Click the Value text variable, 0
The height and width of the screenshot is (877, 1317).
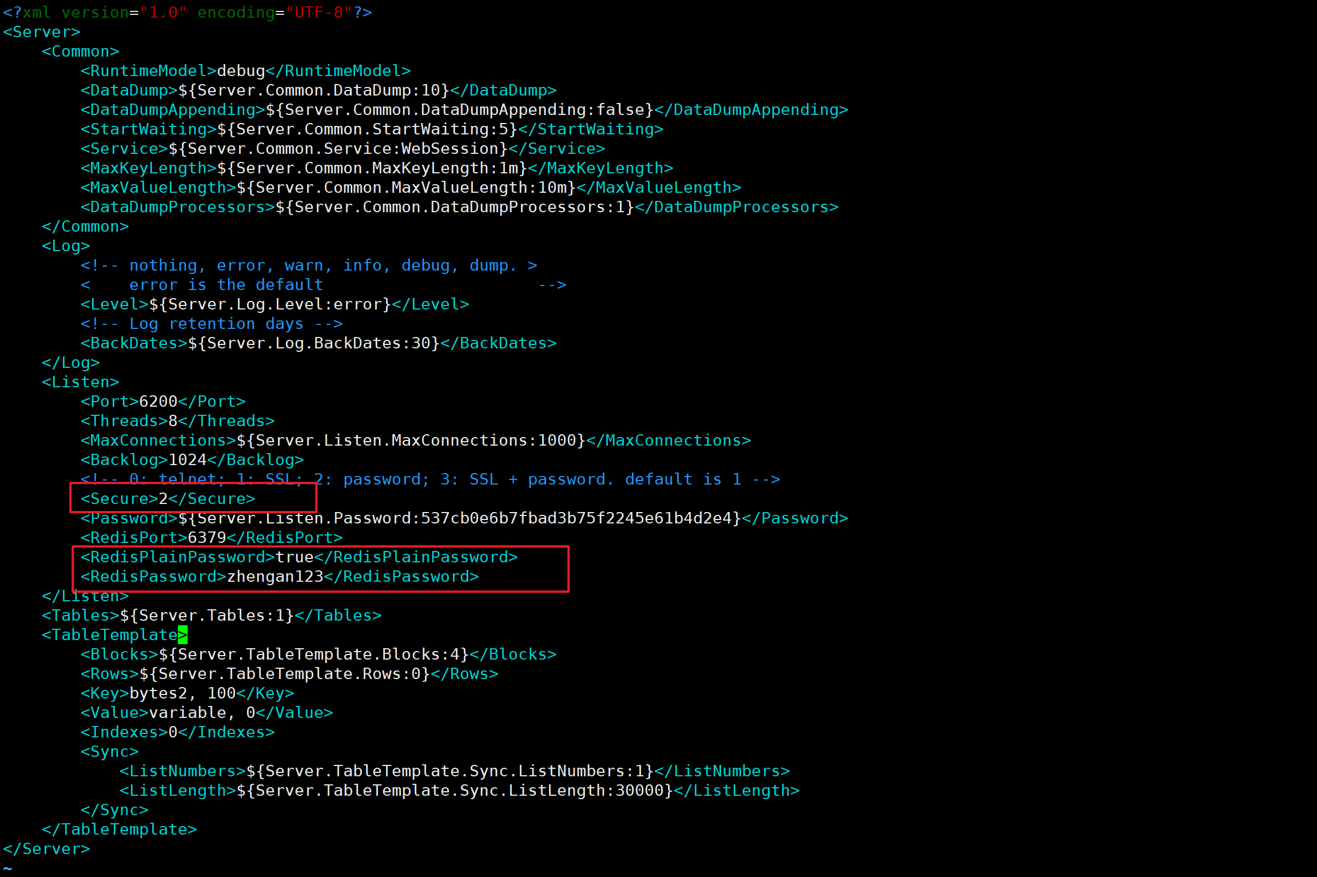pyautogui.click(x=202, y=713)
